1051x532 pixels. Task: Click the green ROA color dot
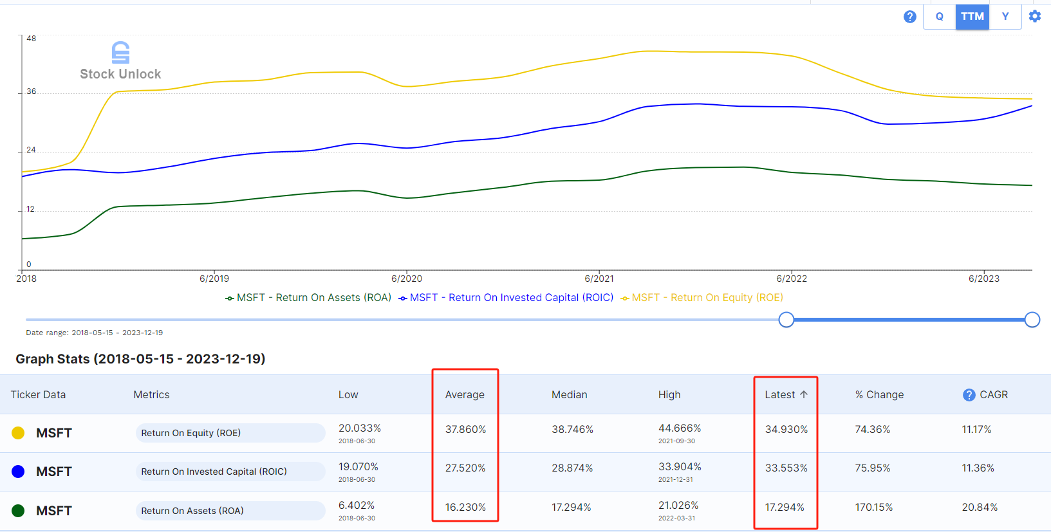coord(18,511)
